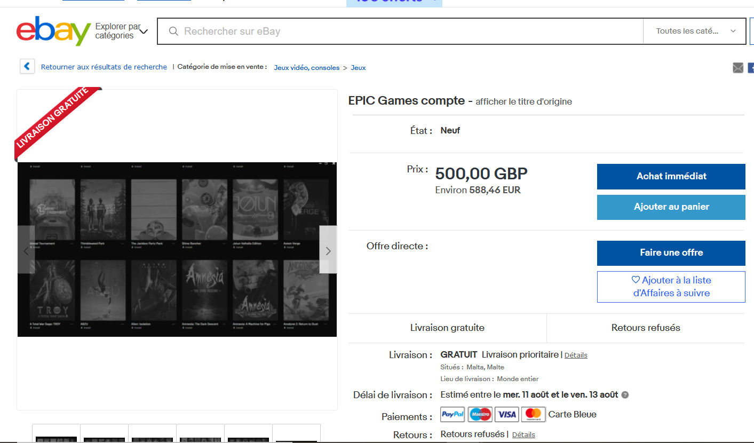This screenshot has height=443, width=754.
Task: Open the Jeux category breadcrumb link
Action: [x=358, y=68]
